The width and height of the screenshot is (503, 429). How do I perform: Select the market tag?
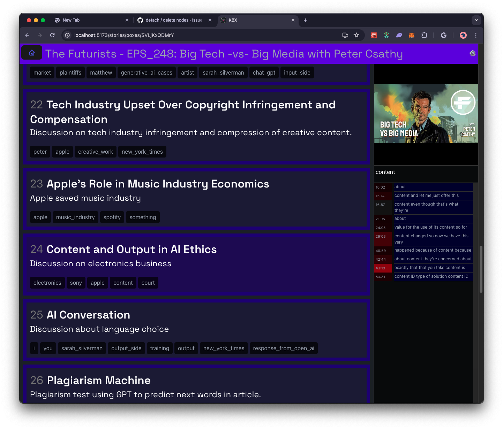tap(42, 72)
